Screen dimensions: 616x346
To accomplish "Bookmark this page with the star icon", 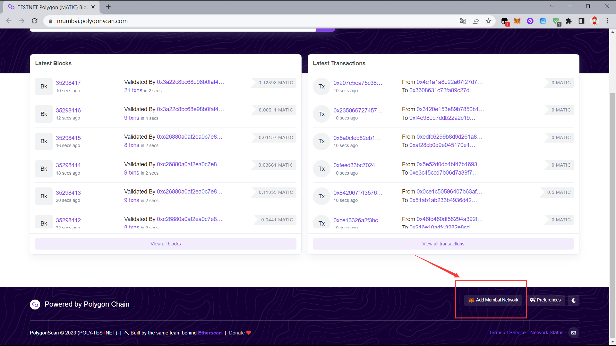I will tap(488, 21).
